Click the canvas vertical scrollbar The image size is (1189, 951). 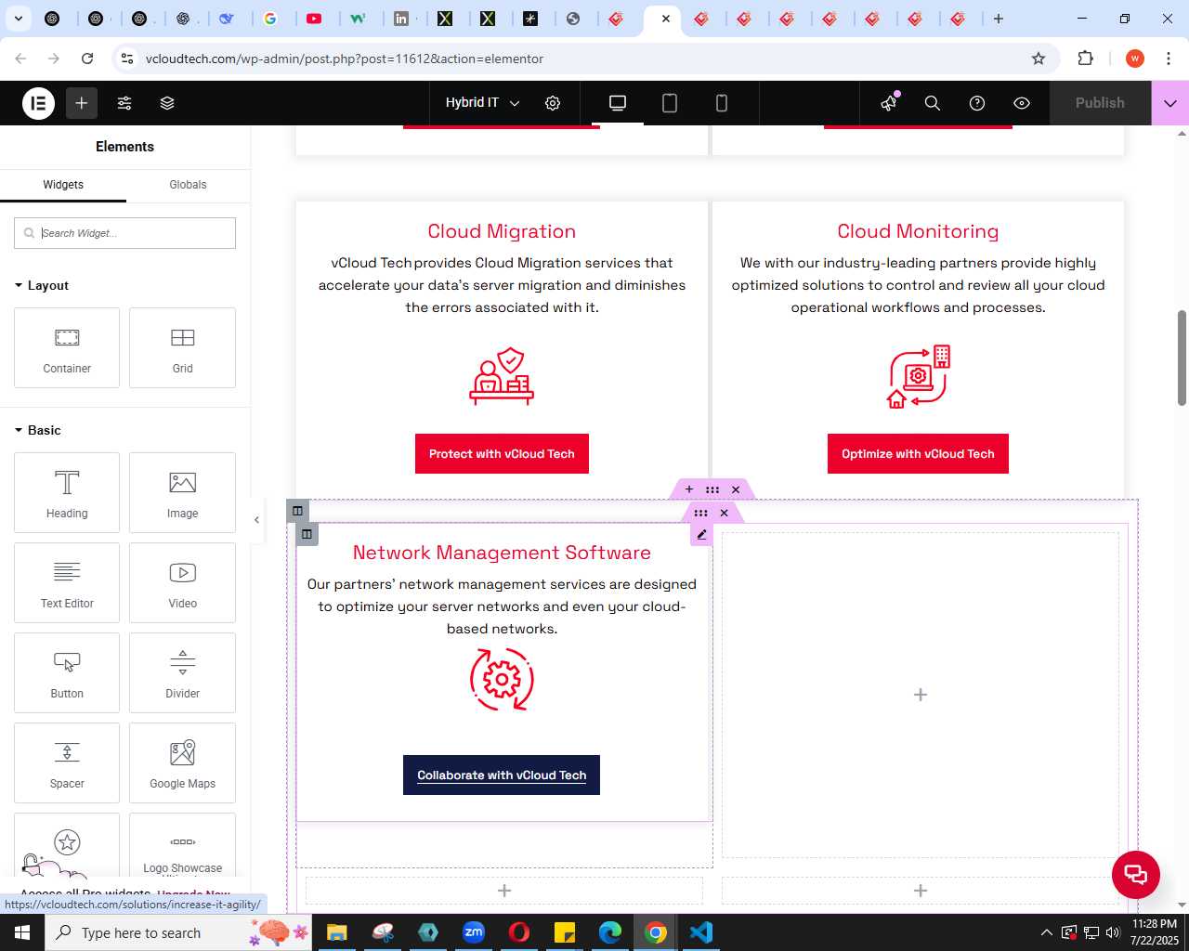click(1182, 358)
